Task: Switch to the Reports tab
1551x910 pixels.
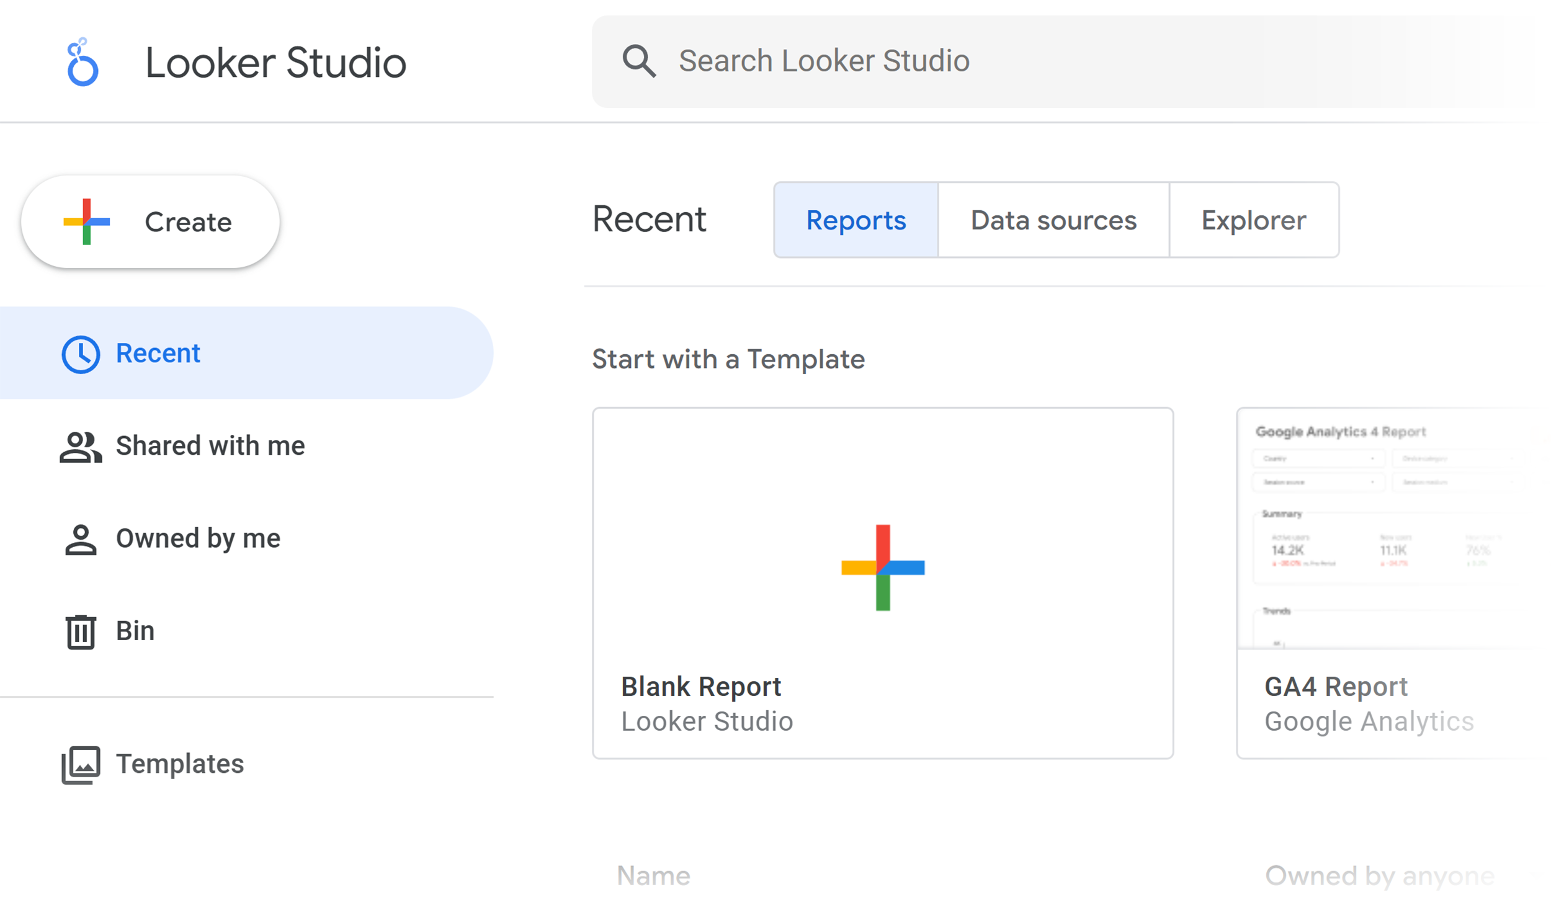Action: (856, 220)
